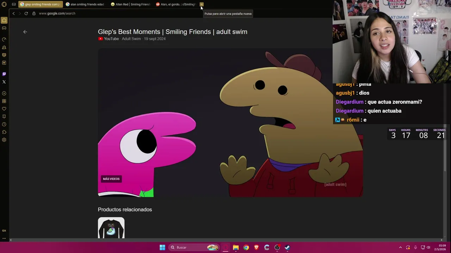Open the M-labeled sidebar icon

tap(4, 63)
